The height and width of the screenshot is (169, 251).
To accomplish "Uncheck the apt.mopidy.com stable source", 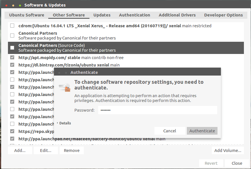I will click(12, 57).
